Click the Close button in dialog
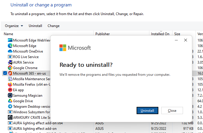Screen dimensions: 203x133 (172, 111)
